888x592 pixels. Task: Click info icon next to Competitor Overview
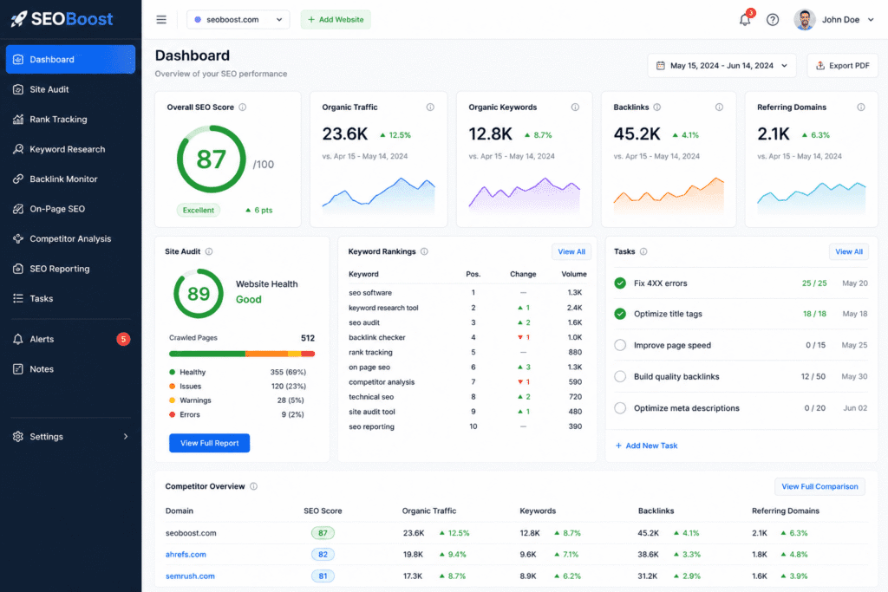[x=254, y=486]
